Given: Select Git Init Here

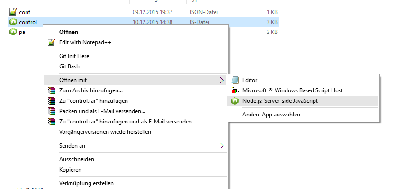Looking at the screenshot, I should pyautogui.click(x=74, y=56).
